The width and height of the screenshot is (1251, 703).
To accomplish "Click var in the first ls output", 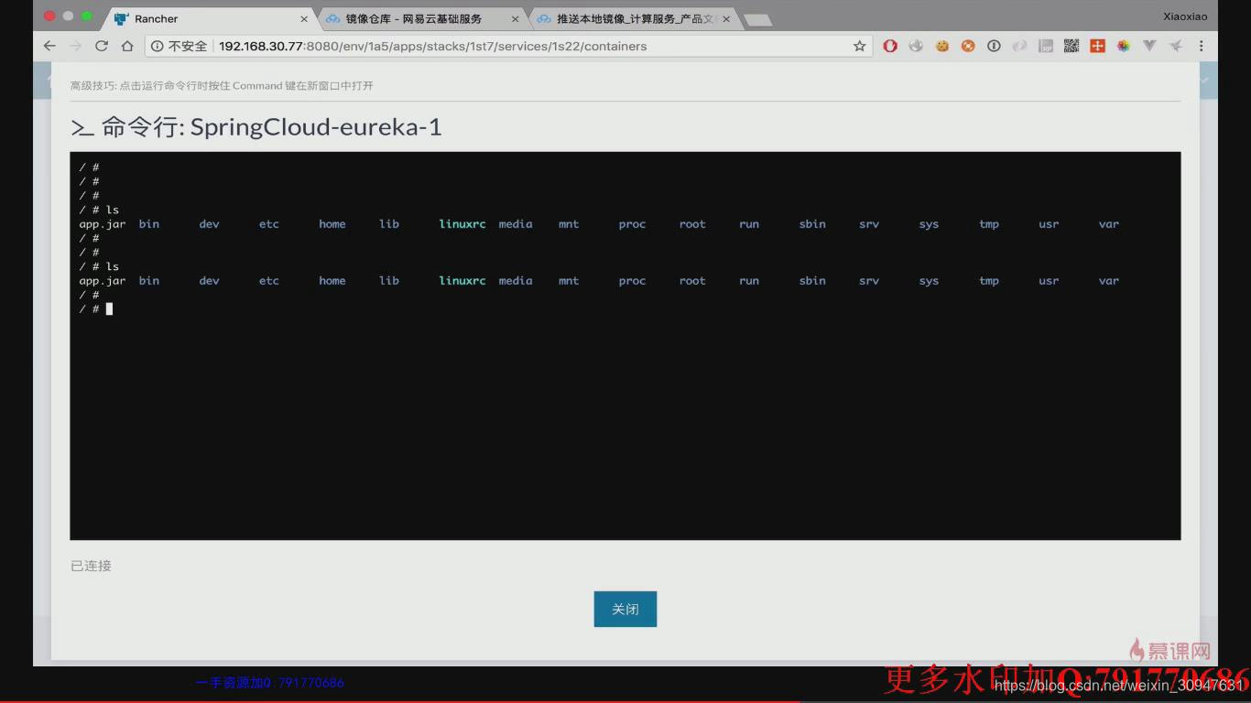I will tap(1109, 223).
